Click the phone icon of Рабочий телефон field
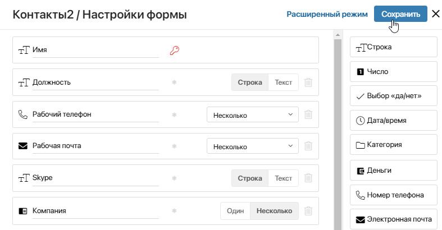The width and height of the screenshot is (442, 230). click(23, 114)
